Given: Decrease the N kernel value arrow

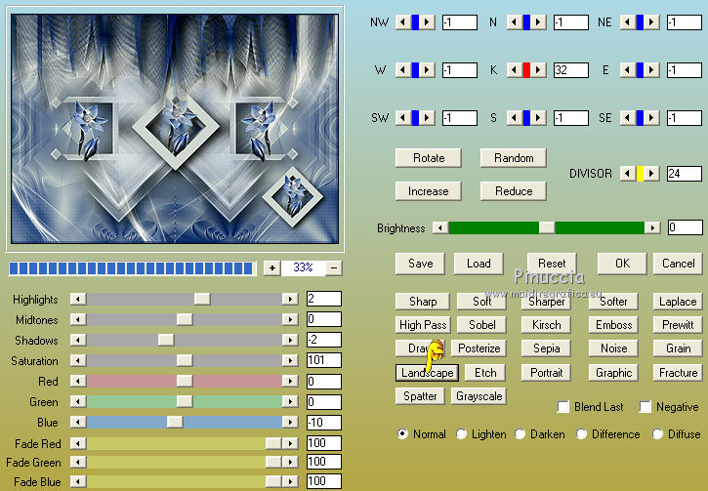Looking at the screenshot, I should (x=515, y=22).
